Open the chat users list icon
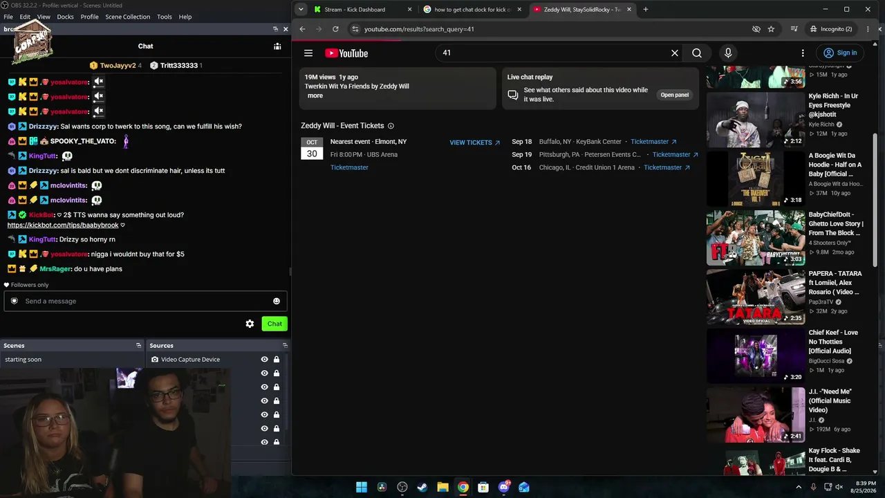Viewport: 885px width, 498px height. pyautogui.click(x=277, y=46)
